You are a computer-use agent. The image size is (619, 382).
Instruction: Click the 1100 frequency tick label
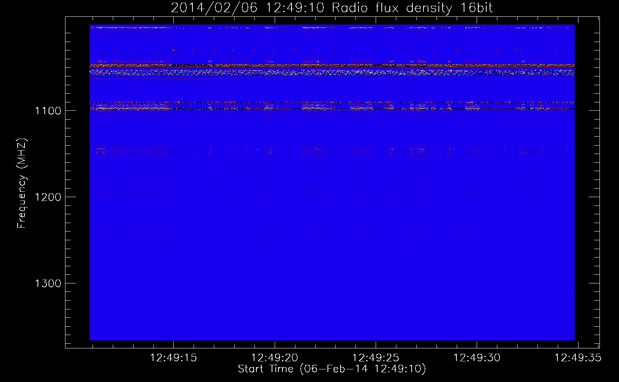[x=48, y=111]
